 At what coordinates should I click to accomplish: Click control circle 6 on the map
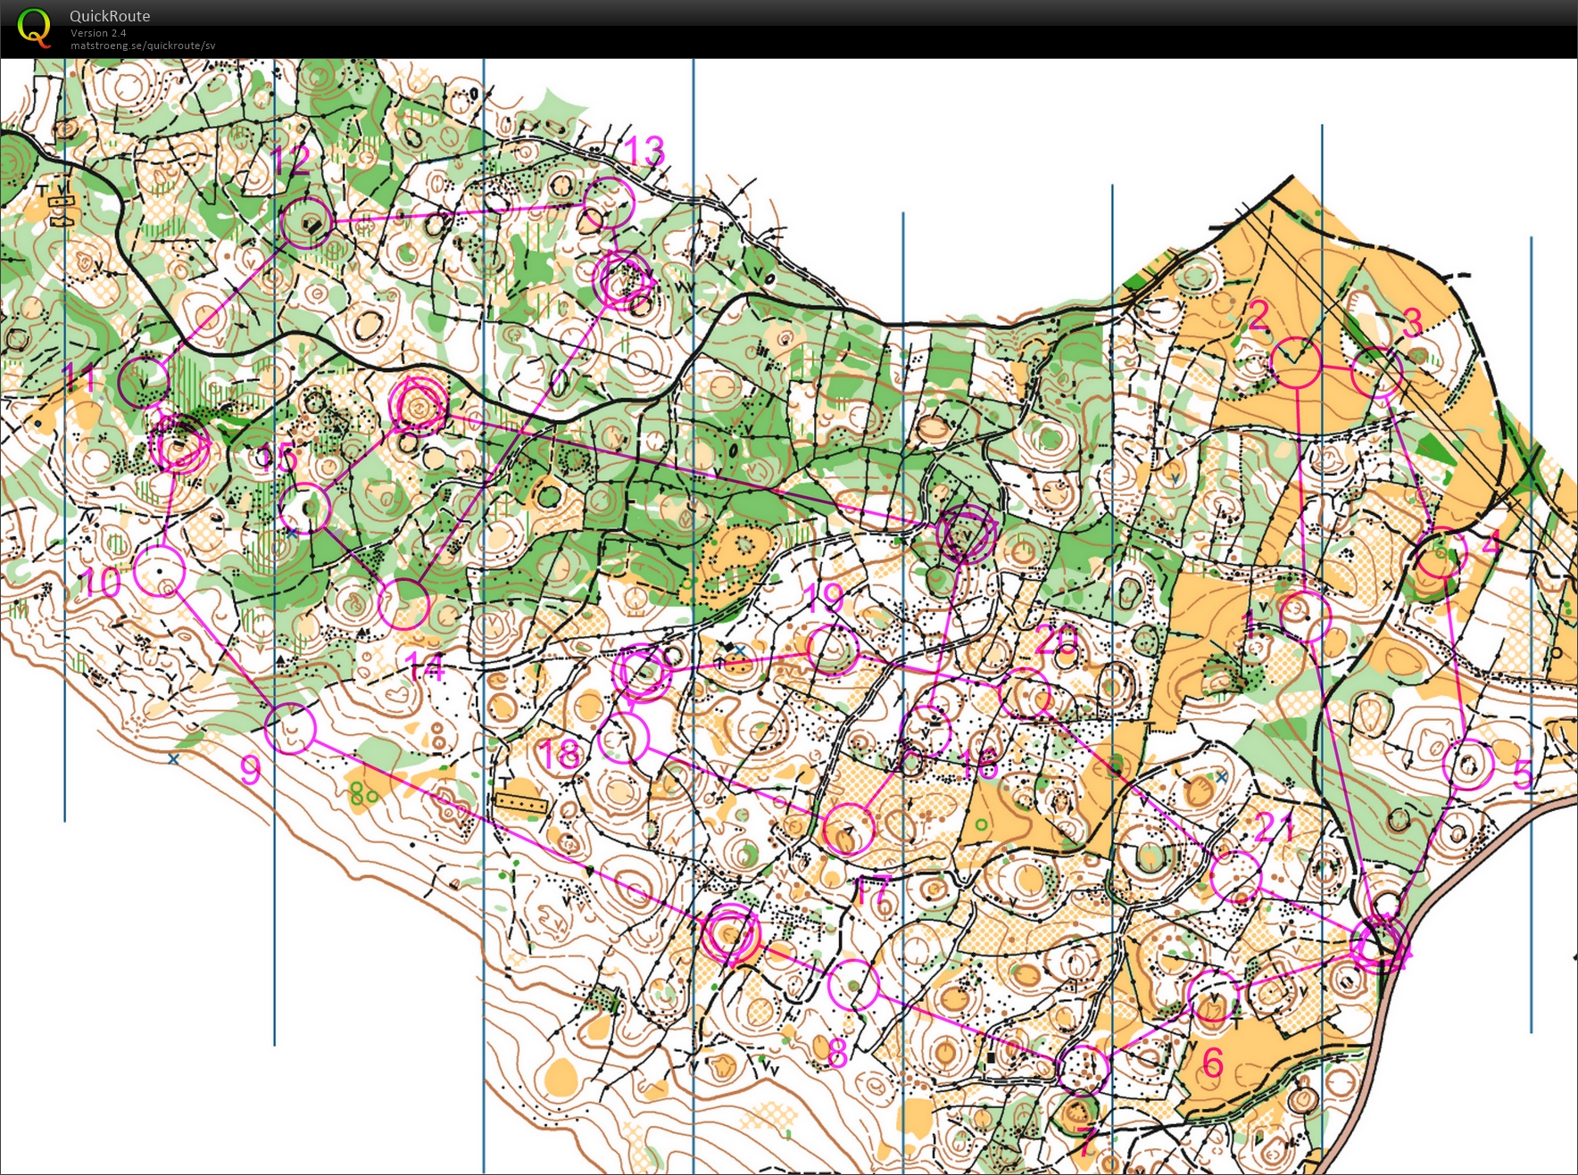1214,996
